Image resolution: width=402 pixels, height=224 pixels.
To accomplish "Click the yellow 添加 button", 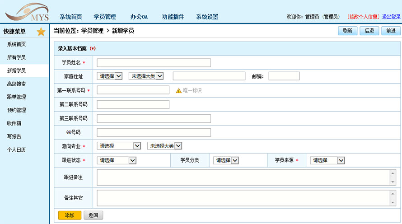I will tap(70, 215).
